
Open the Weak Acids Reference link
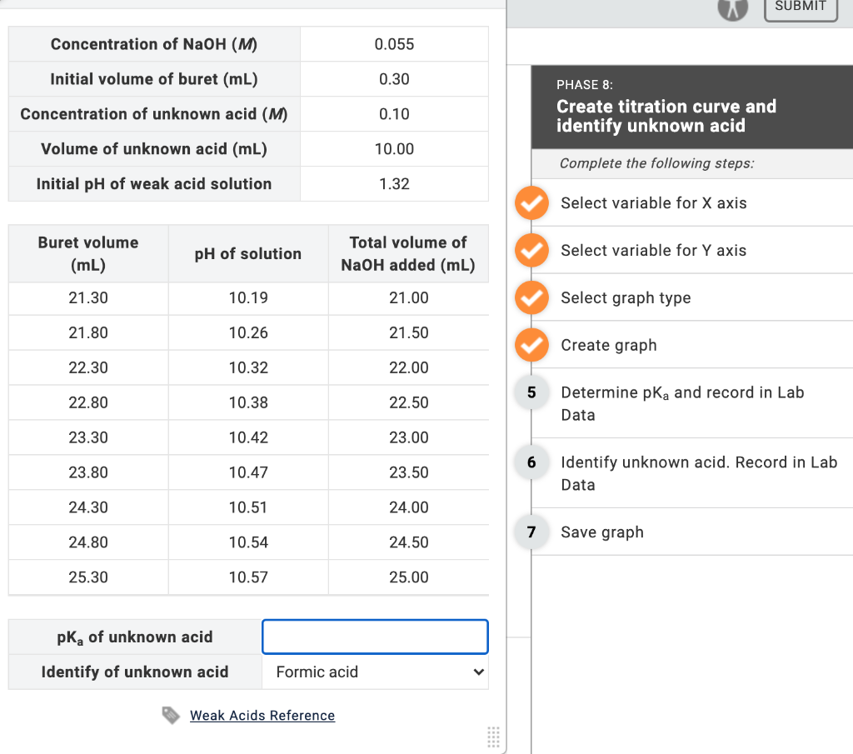tap(262, 715)
